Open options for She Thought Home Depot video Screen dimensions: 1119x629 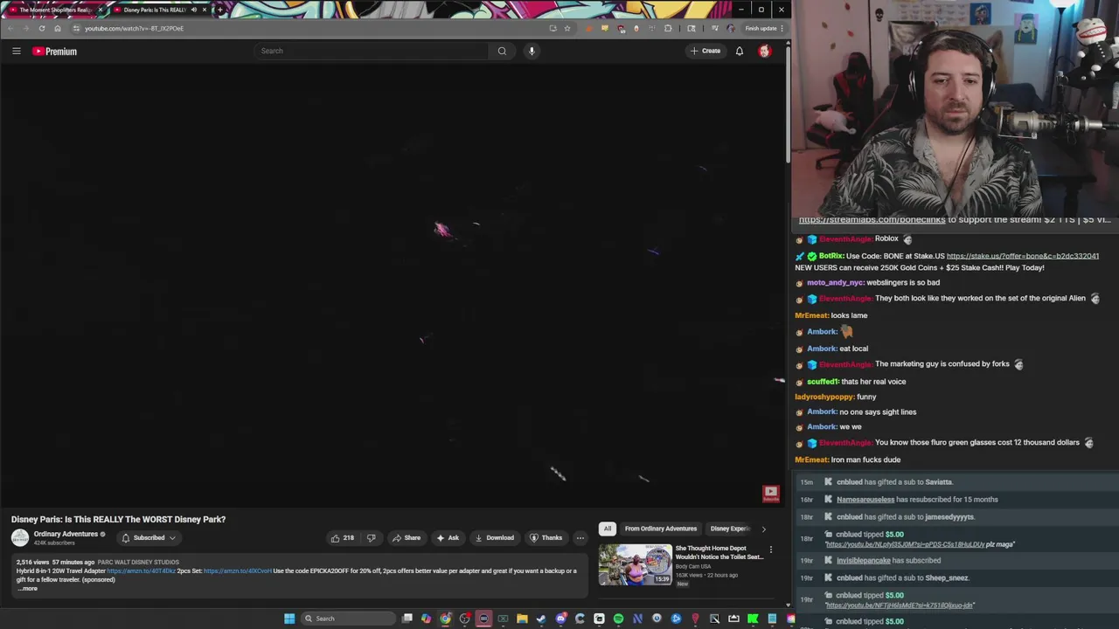[770, 550]
